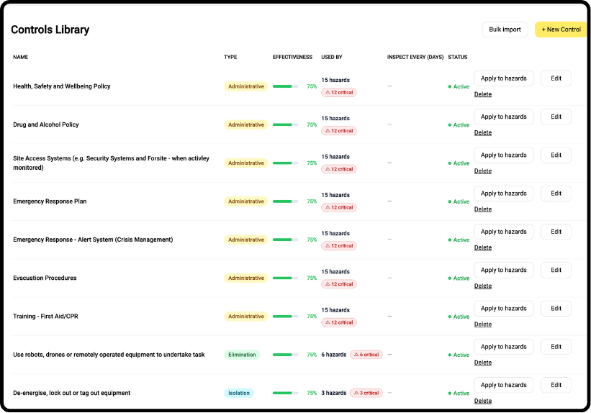Apply robots, drones control to hazards
The height and width of the screenshot is (413, 591).
[504, 347]
